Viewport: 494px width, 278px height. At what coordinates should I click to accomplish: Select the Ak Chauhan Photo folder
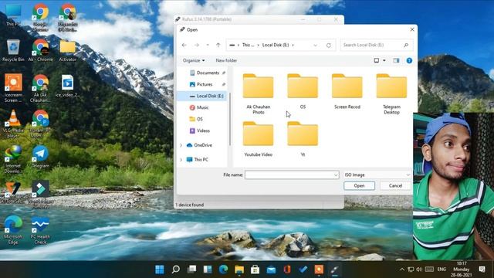[258, 93]
